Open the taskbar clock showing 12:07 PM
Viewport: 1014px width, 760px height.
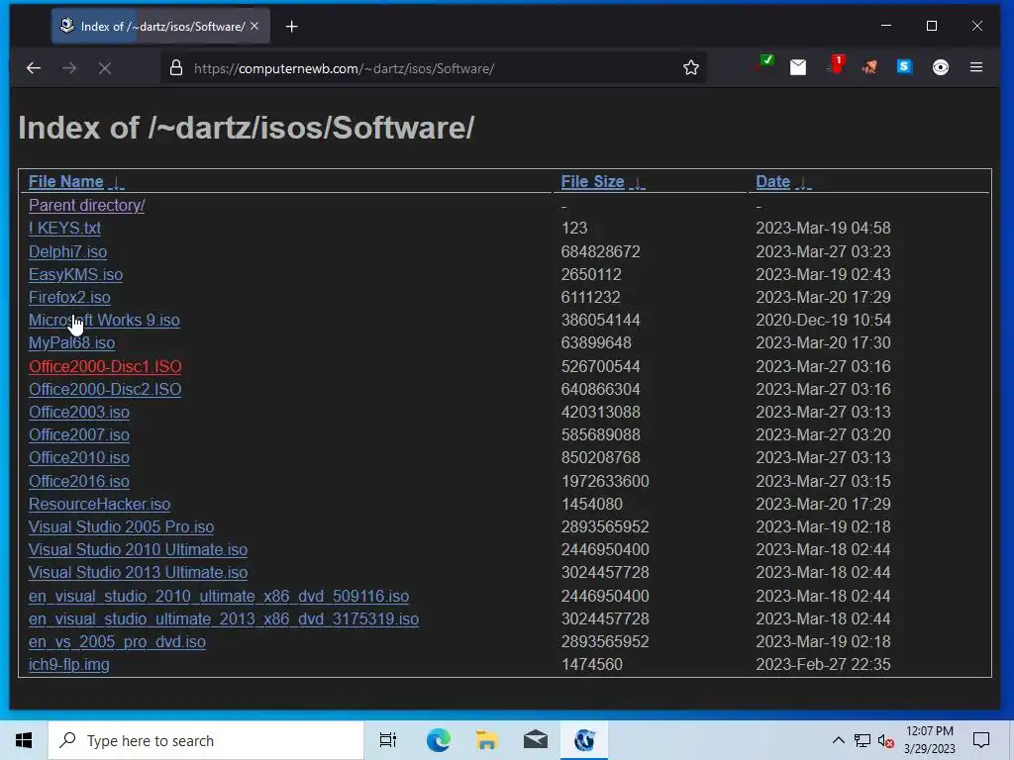pyautogui.click(x=929, y=740)
